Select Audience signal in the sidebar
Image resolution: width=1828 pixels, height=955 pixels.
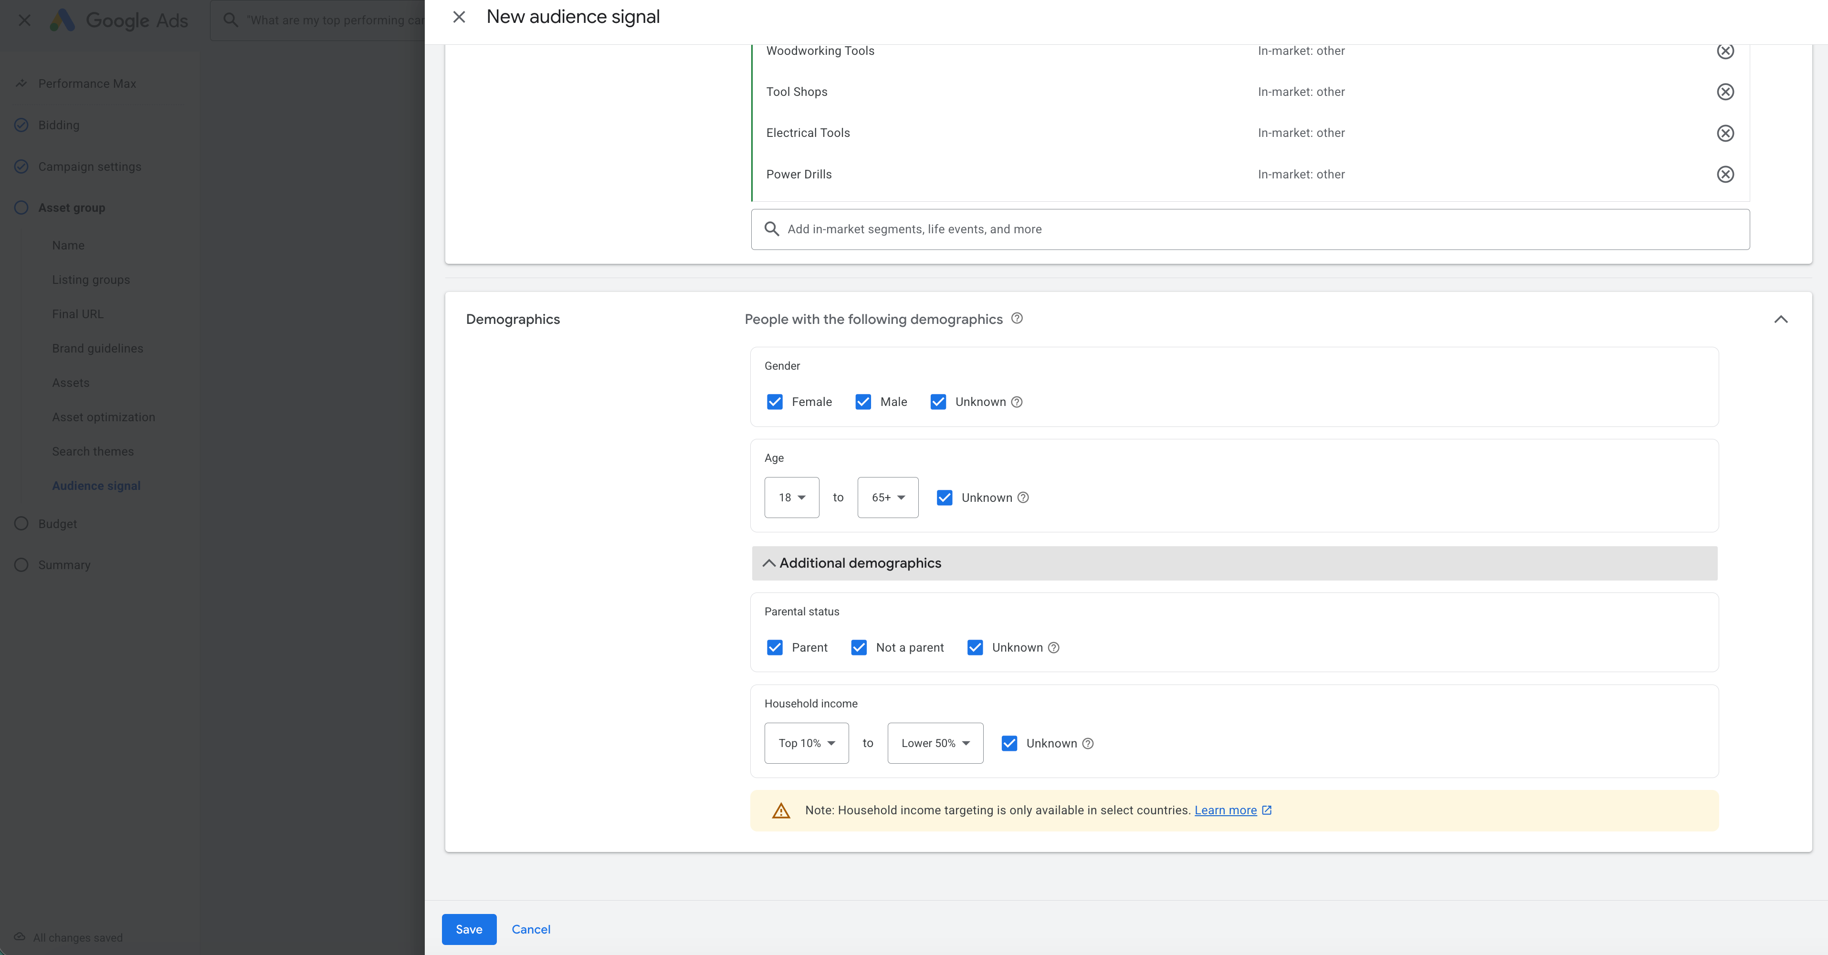pyautogui.click(x=96, y=486)
